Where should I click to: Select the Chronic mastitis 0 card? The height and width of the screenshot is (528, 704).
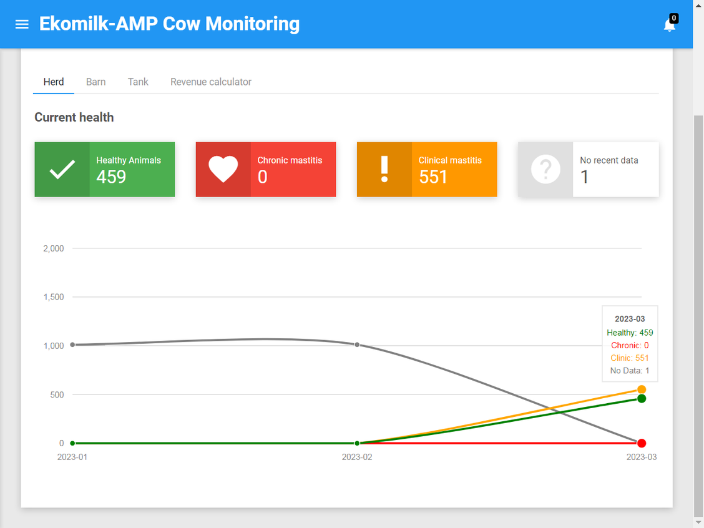[266, 169]
